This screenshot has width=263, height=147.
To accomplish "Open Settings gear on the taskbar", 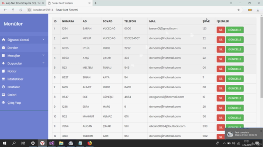I will pos(33,143).
